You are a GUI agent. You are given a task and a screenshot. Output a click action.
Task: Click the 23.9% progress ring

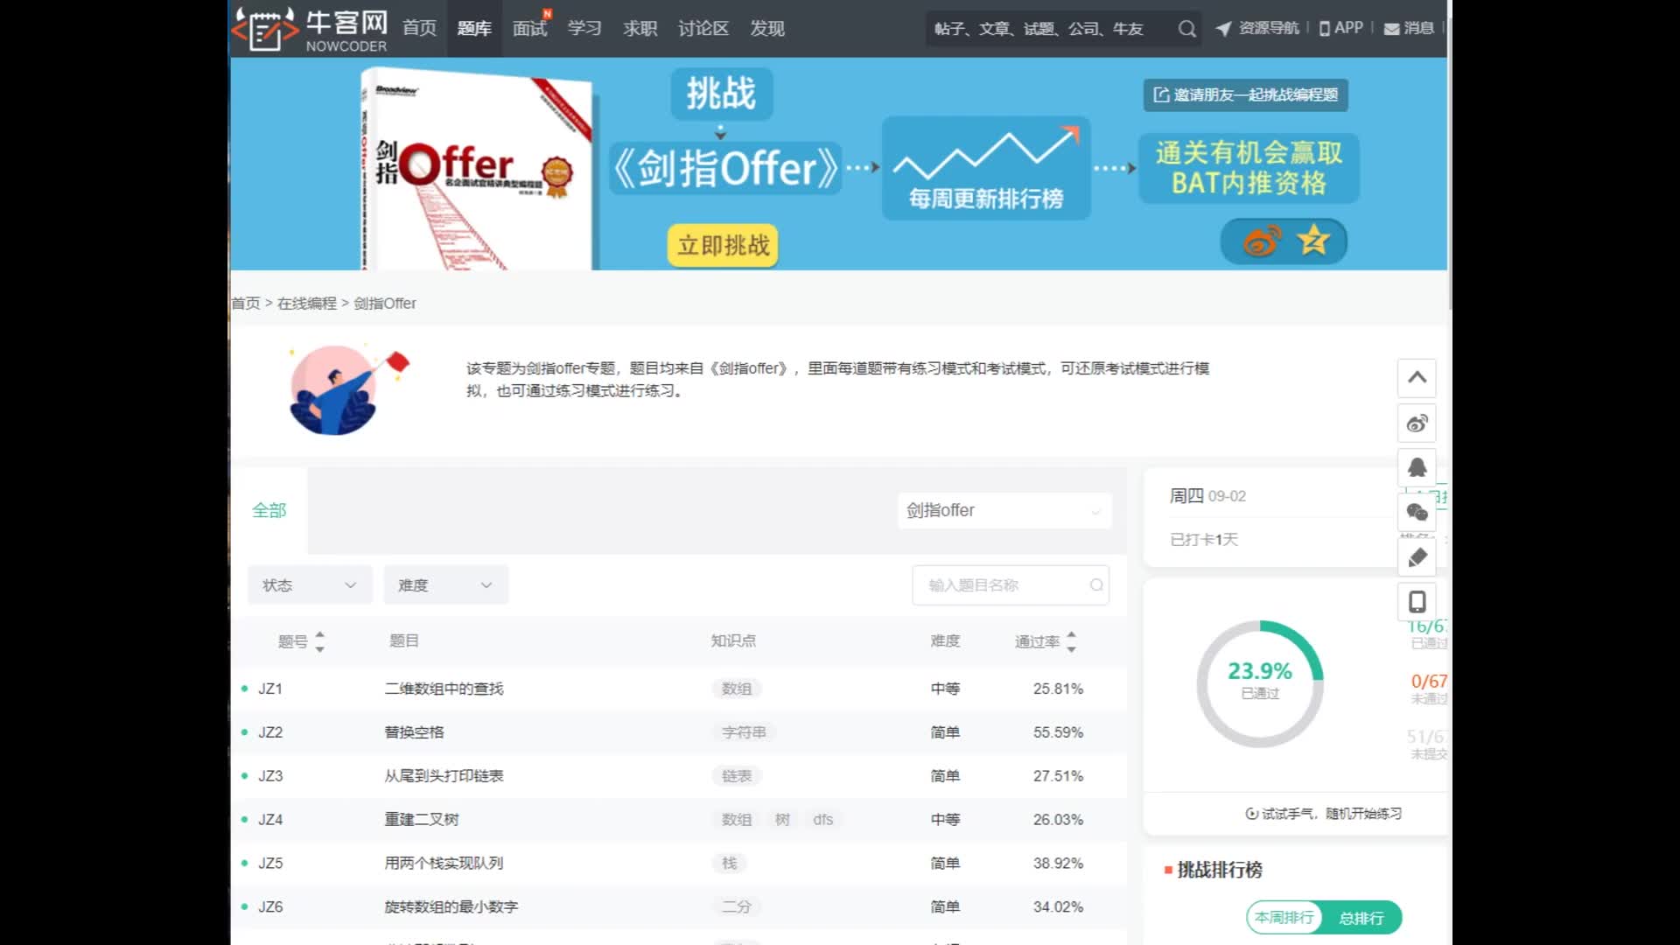click(1260, 684)
